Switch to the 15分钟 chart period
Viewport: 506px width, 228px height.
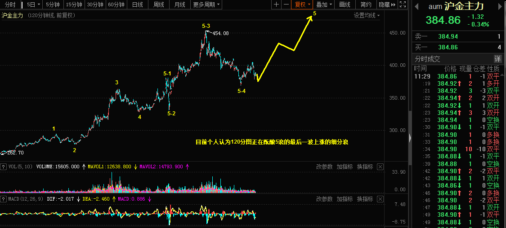pyautogui.click(x=74, y=4)
